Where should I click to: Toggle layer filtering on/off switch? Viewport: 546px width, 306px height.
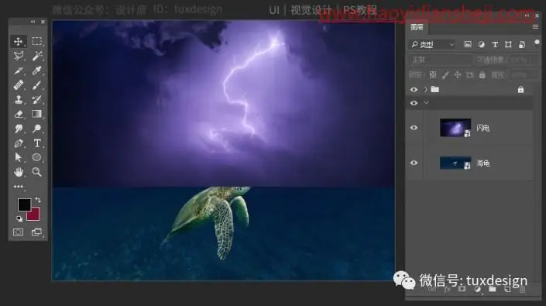click(537, 43)
